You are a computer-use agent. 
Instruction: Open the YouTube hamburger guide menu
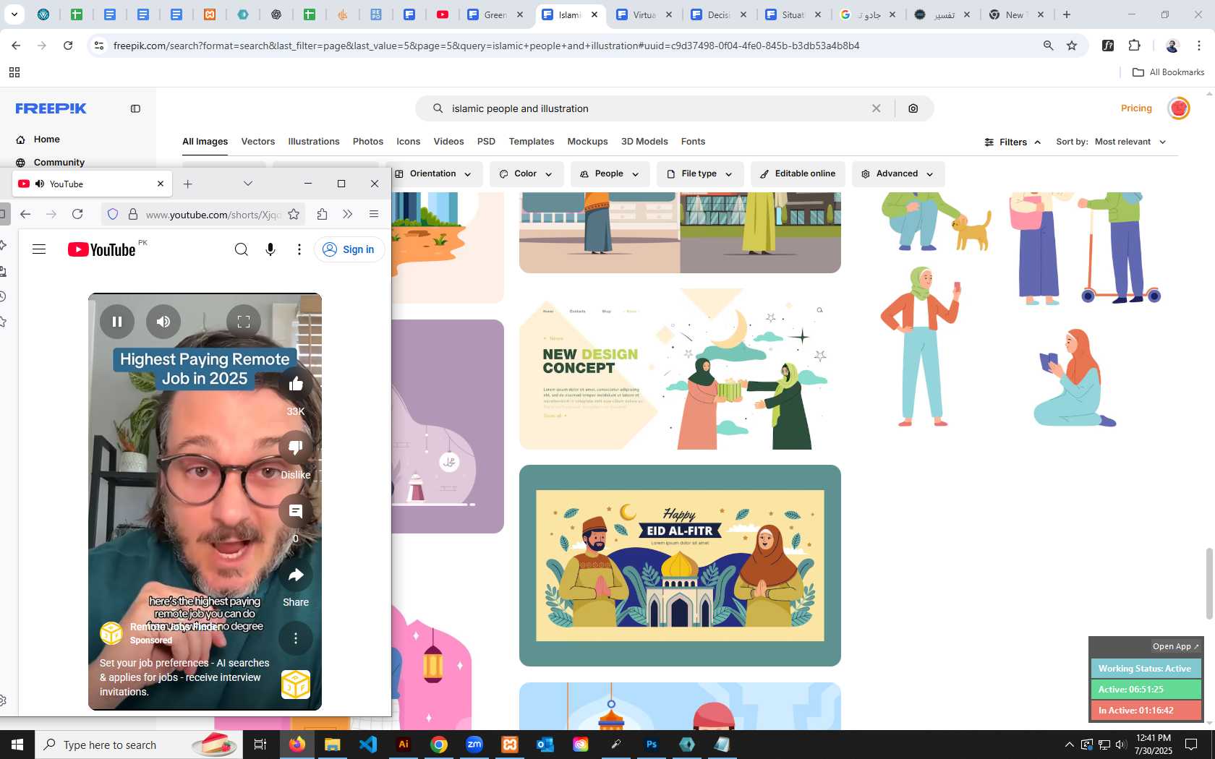point(39,249)
